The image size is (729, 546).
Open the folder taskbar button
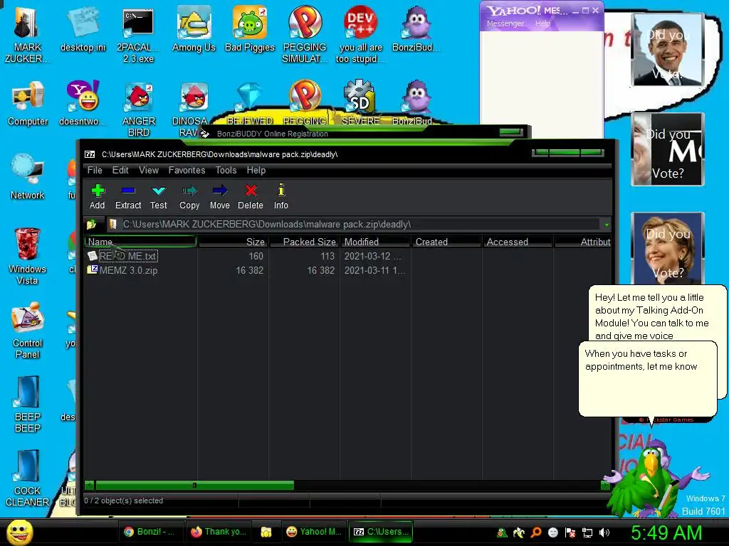coord(266,532)
